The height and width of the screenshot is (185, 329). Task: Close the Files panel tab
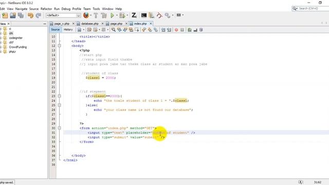9,24
